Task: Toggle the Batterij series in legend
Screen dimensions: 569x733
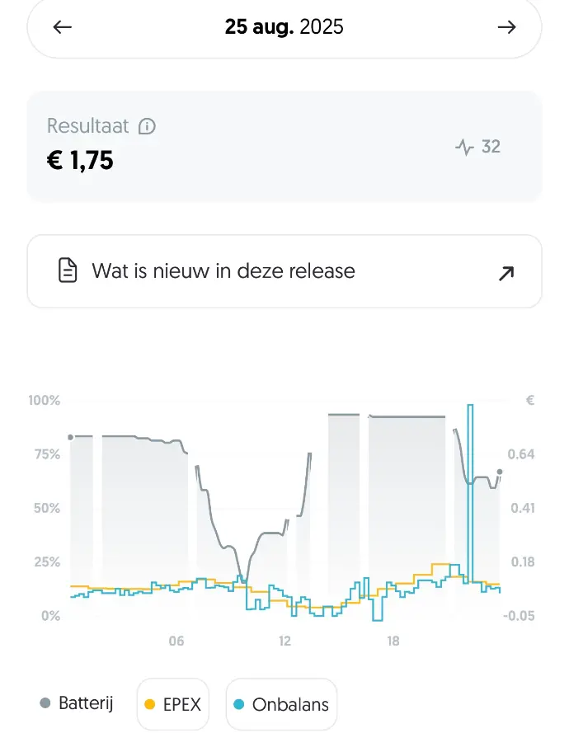Action: 77,704
